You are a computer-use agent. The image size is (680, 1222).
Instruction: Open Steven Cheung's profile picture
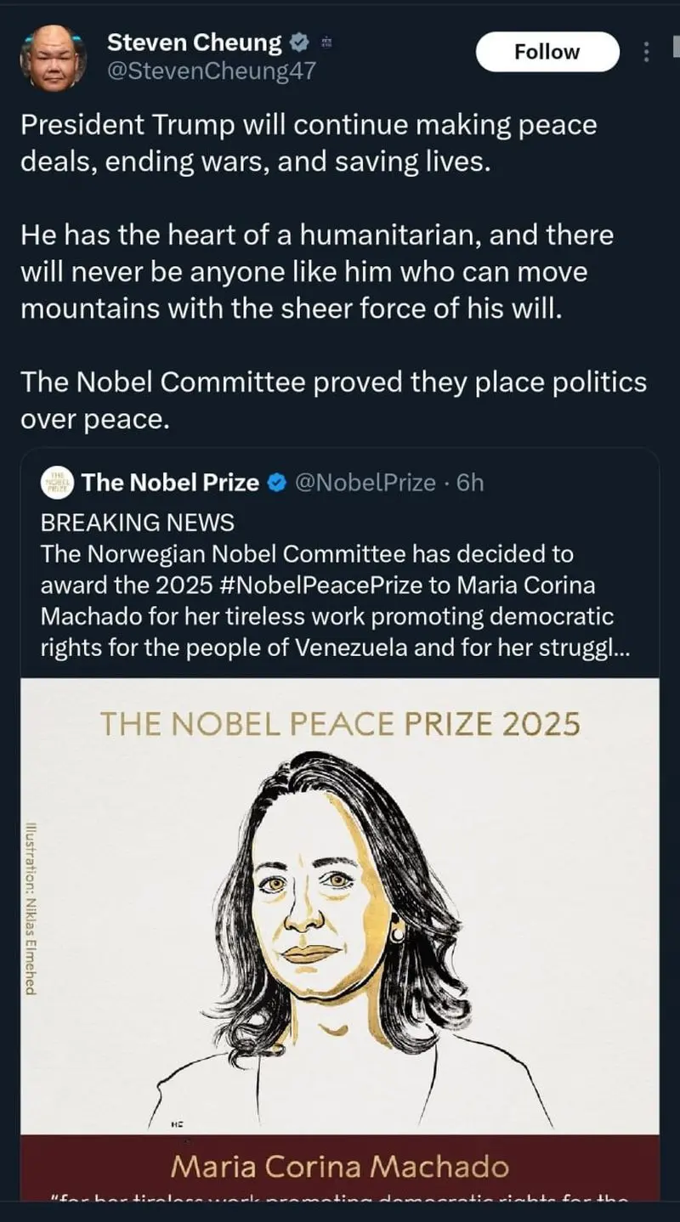53,56
